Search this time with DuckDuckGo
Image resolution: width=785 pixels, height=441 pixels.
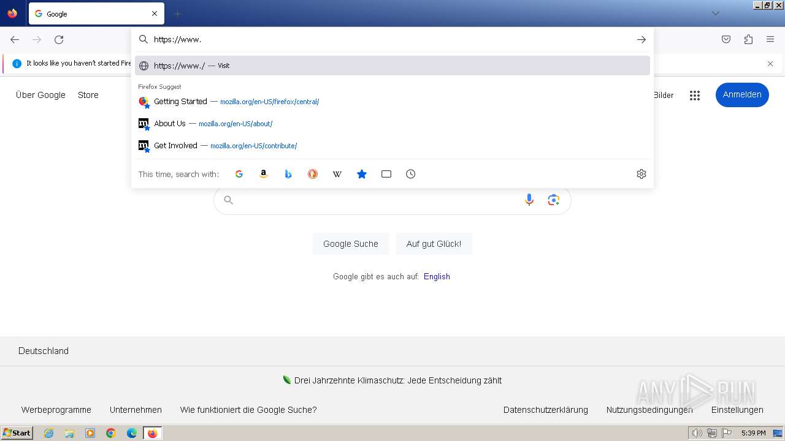313,174
